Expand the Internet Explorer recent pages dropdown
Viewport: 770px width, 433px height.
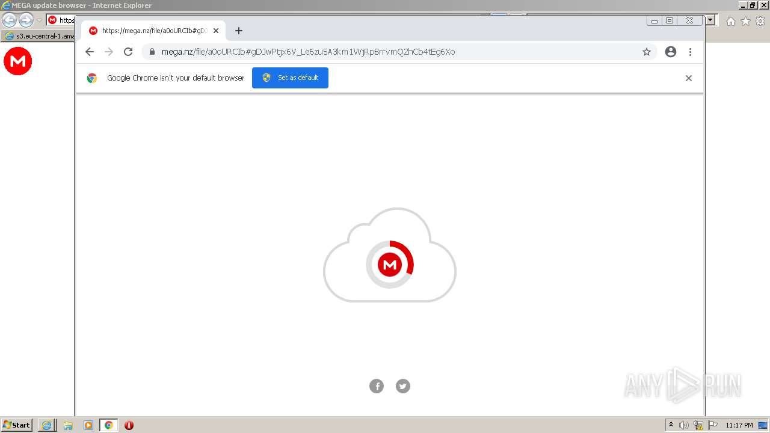[x=39, y=20]
